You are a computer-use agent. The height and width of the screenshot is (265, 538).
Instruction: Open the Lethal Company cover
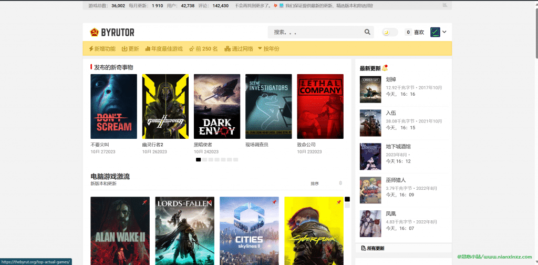click(x=320, y=106)
